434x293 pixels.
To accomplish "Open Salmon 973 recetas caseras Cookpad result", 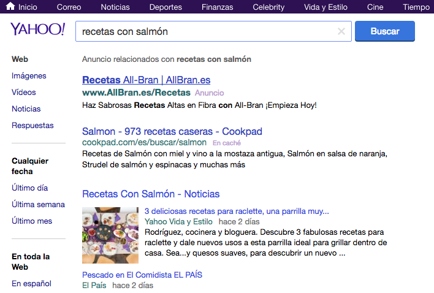I will [172, 131].
